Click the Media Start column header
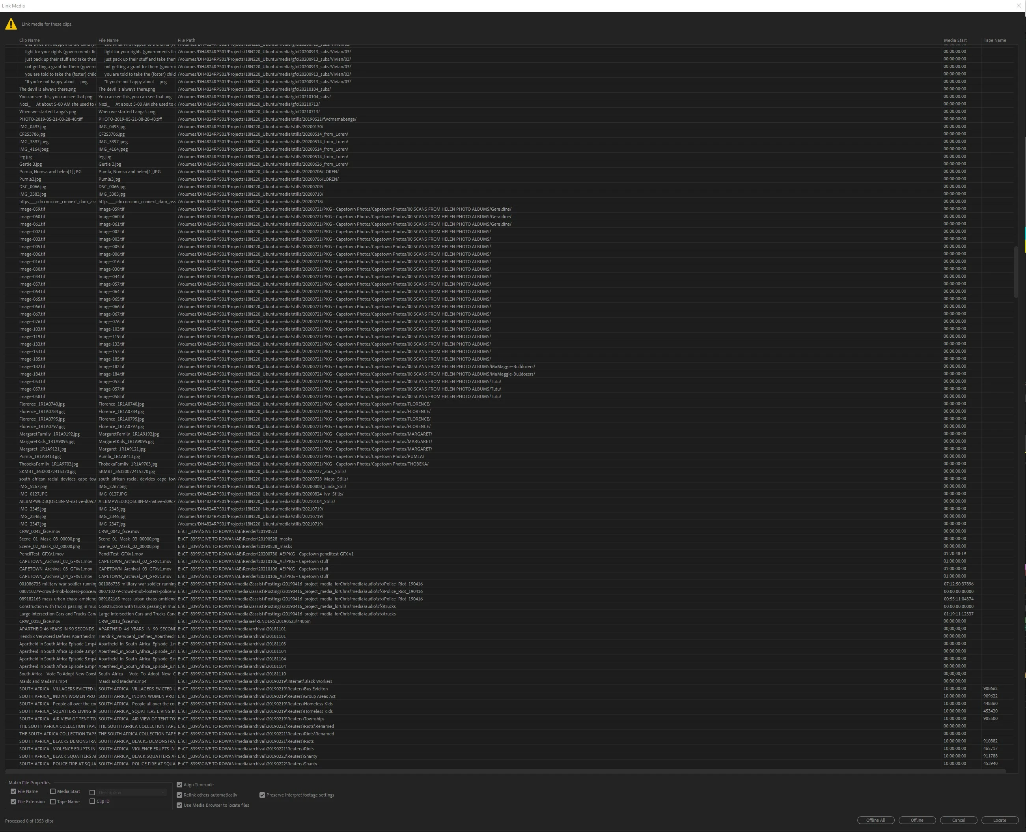The image size is (1026, 832). 955,40
